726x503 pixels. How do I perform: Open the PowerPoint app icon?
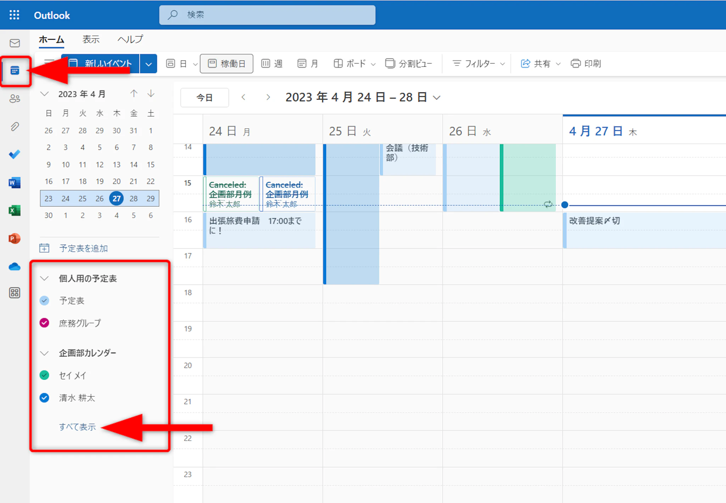[15, 238]
